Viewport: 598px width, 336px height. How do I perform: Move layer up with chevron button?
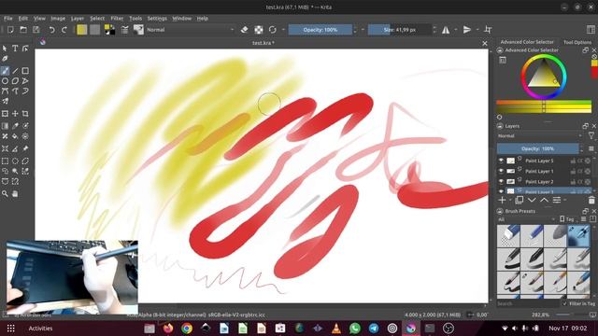544,200
